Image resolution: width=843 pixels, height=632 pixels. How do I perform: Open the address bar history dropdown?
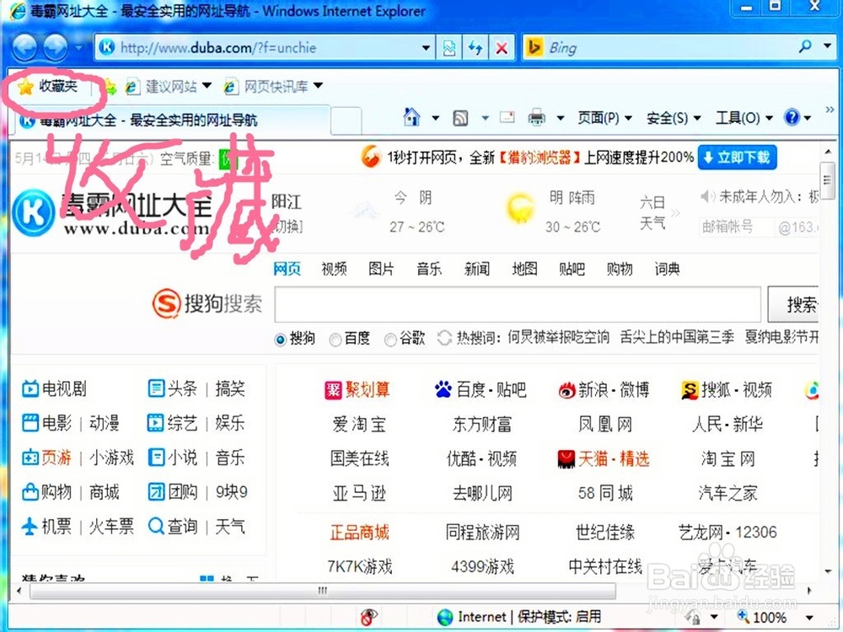426,48
